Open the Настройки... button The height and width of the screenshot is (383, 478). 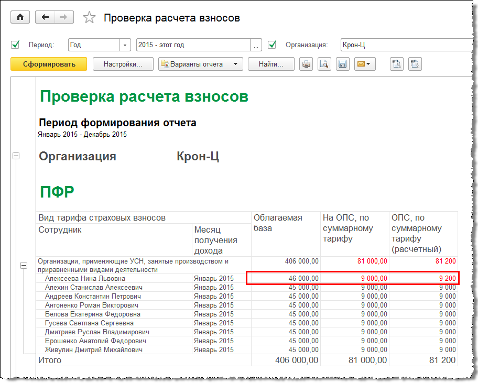[x=123, y=64]
